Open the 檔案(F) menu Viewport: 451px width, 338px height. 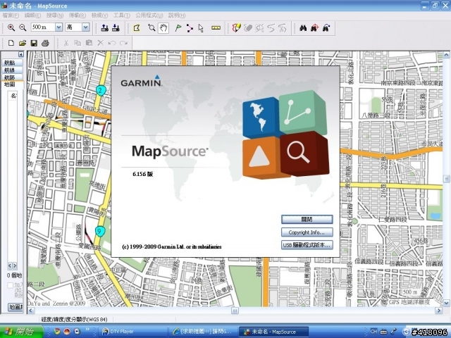(x=11, y=15)
